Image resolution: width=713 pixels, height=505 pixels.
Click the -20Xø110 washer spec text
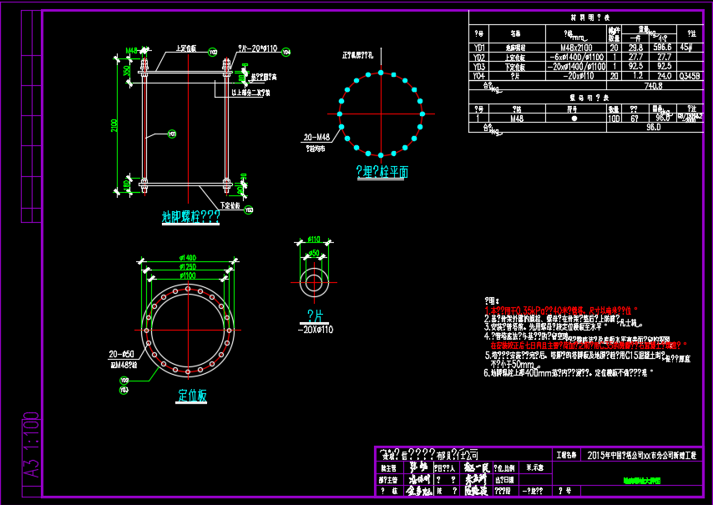click(316, 330)
